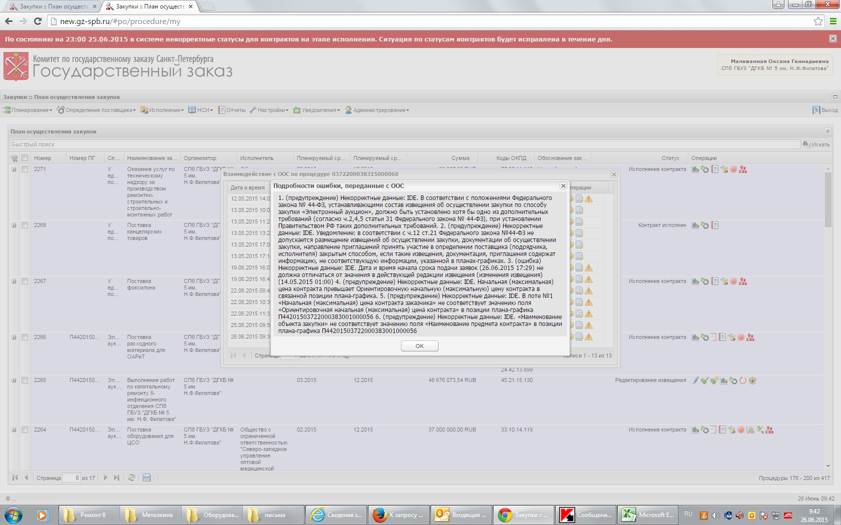
Task: Toggle the select-all checkbox in grid header
Action: 25,158
